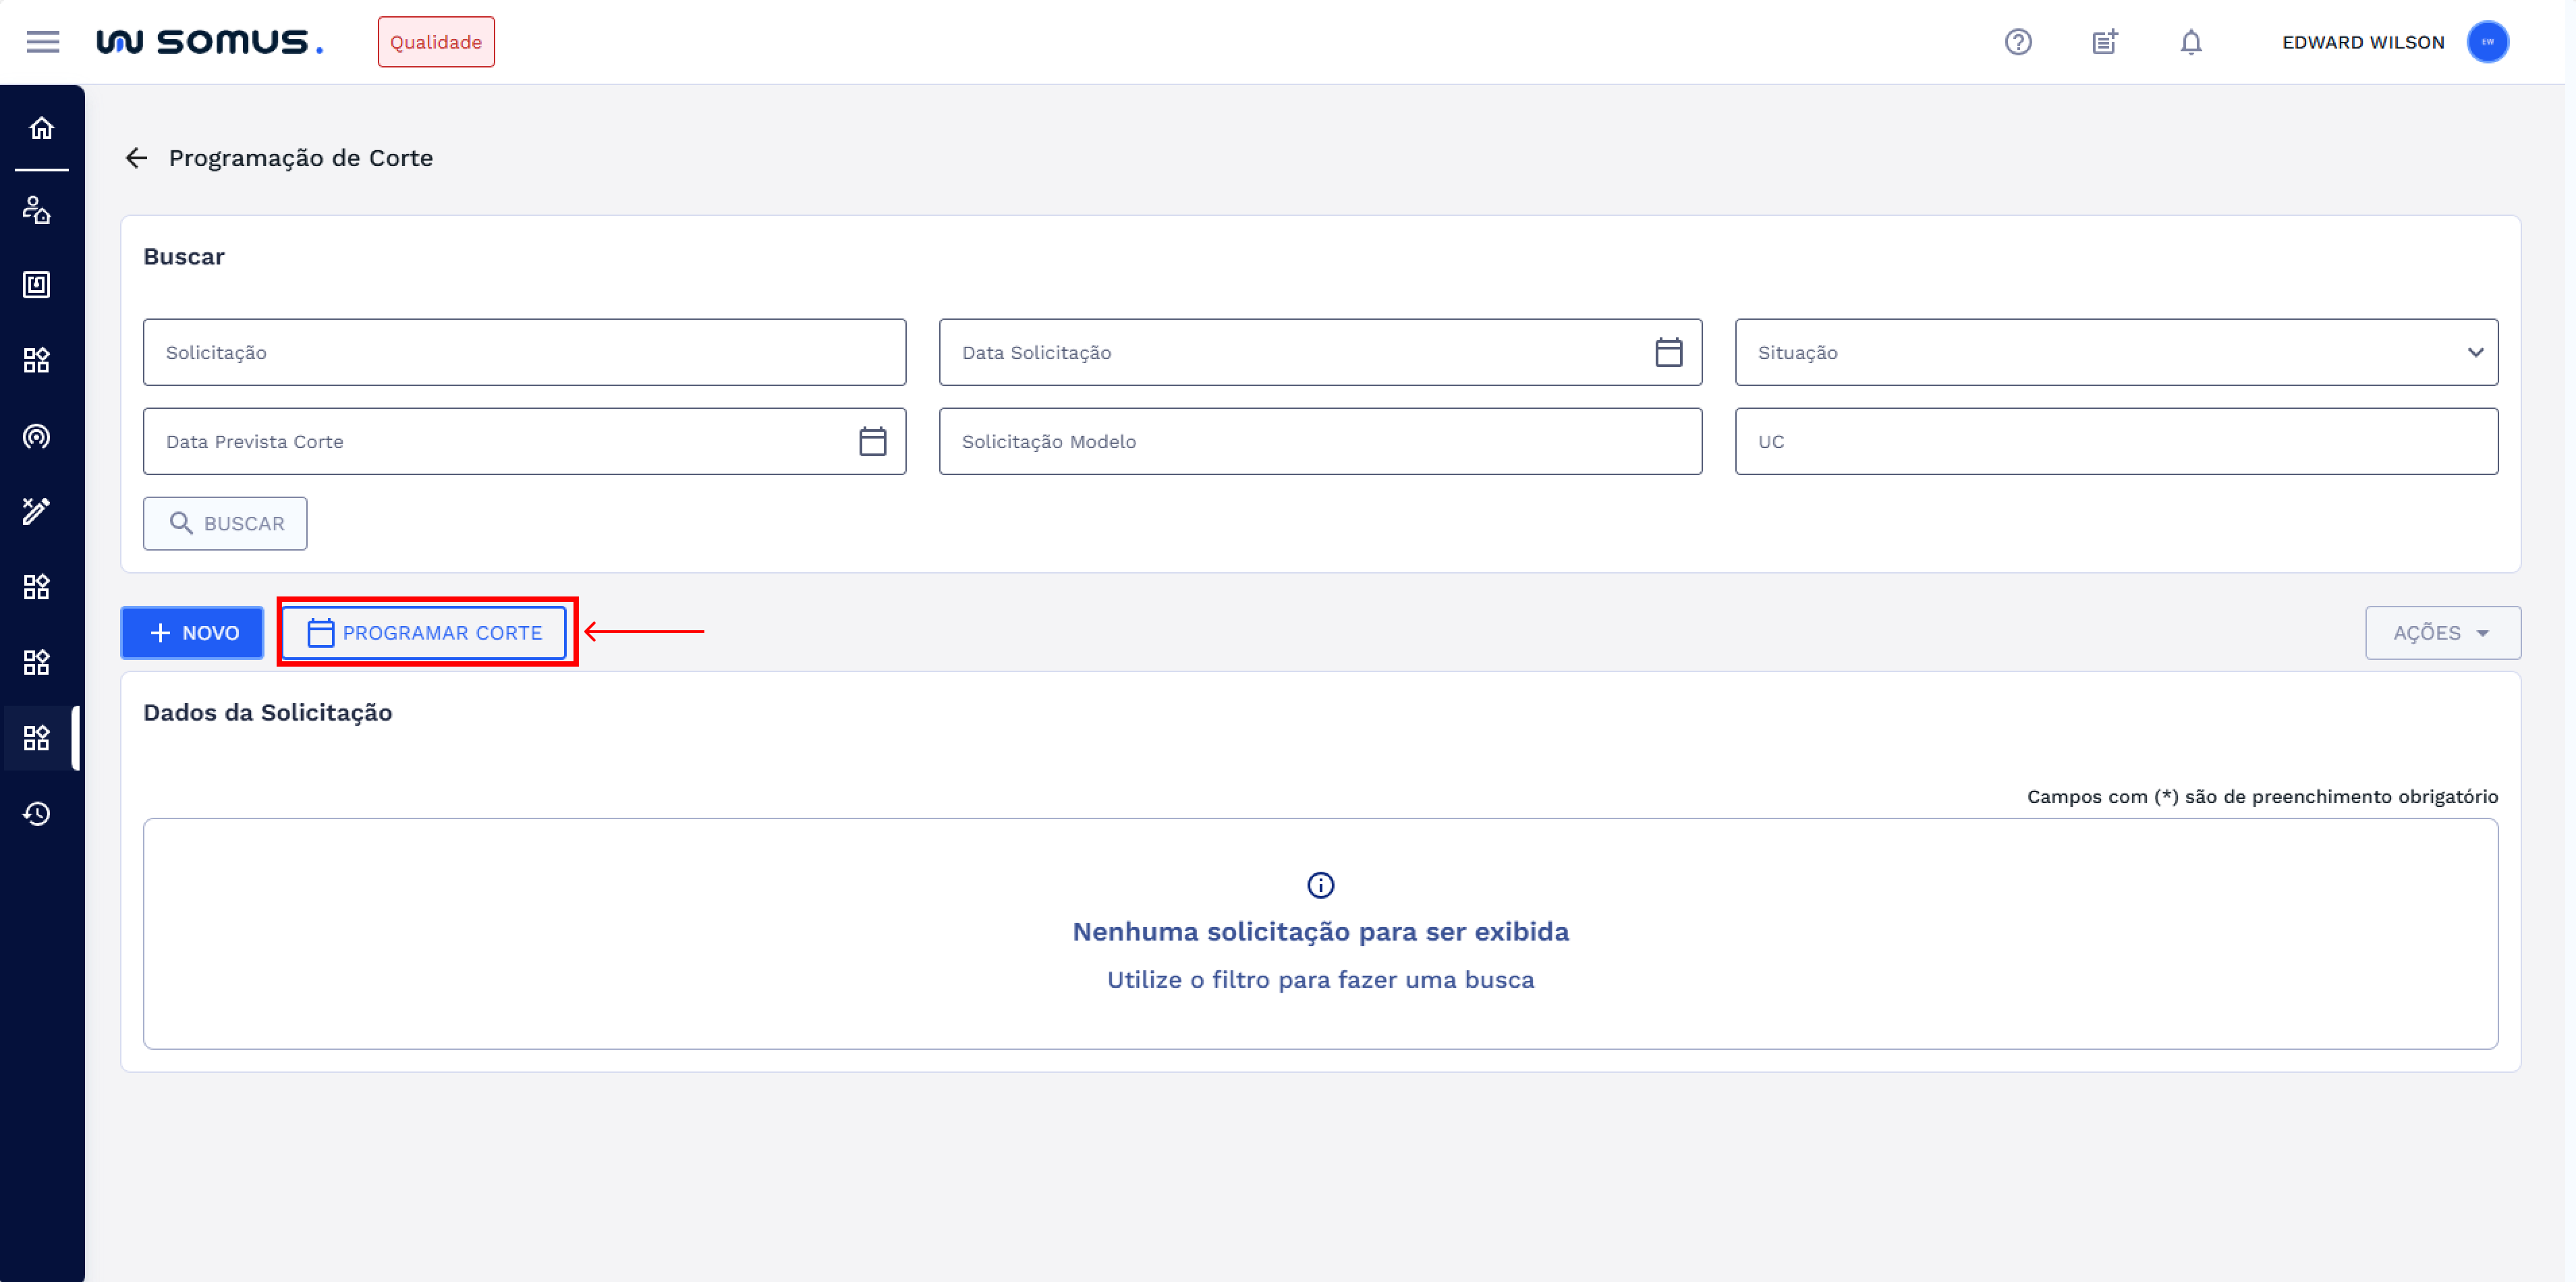Click the history clock icon in sidebar
The image size is (2576, 1282).
pyautogui.click(x=37, y=813)
